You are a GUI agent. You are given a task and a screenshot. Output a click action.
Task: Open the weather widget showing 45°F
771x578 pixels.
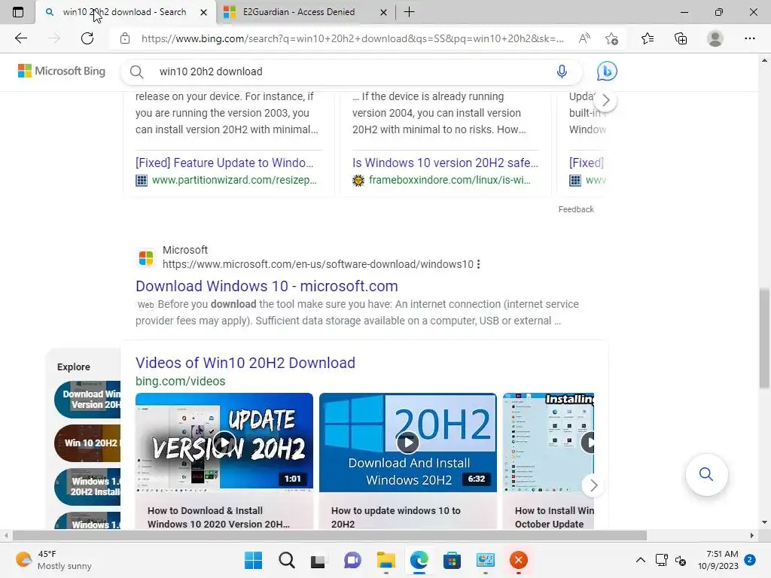coord(53,560)
